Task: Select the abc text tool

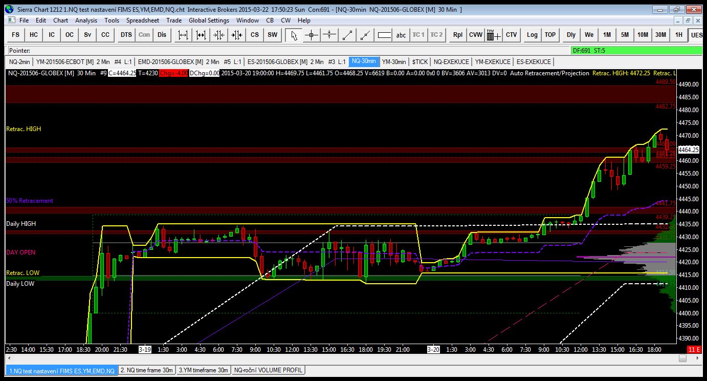Action: pyautogui.click(x=402, y=35)
